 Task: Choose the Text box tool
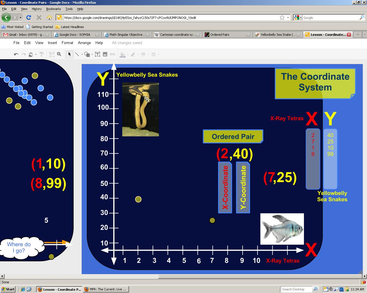click(97, 54)
